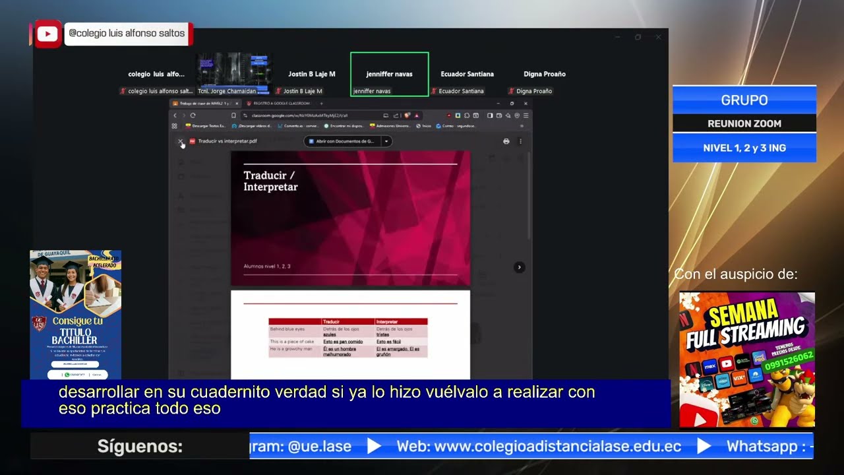Open a new browser tab

click(321, 104)
